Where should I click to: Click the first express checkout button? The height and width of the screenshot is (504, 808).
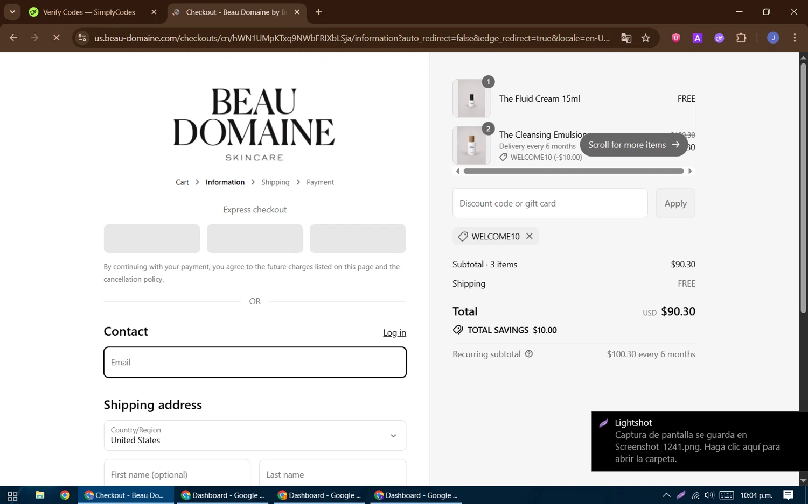tap(152, 238)
